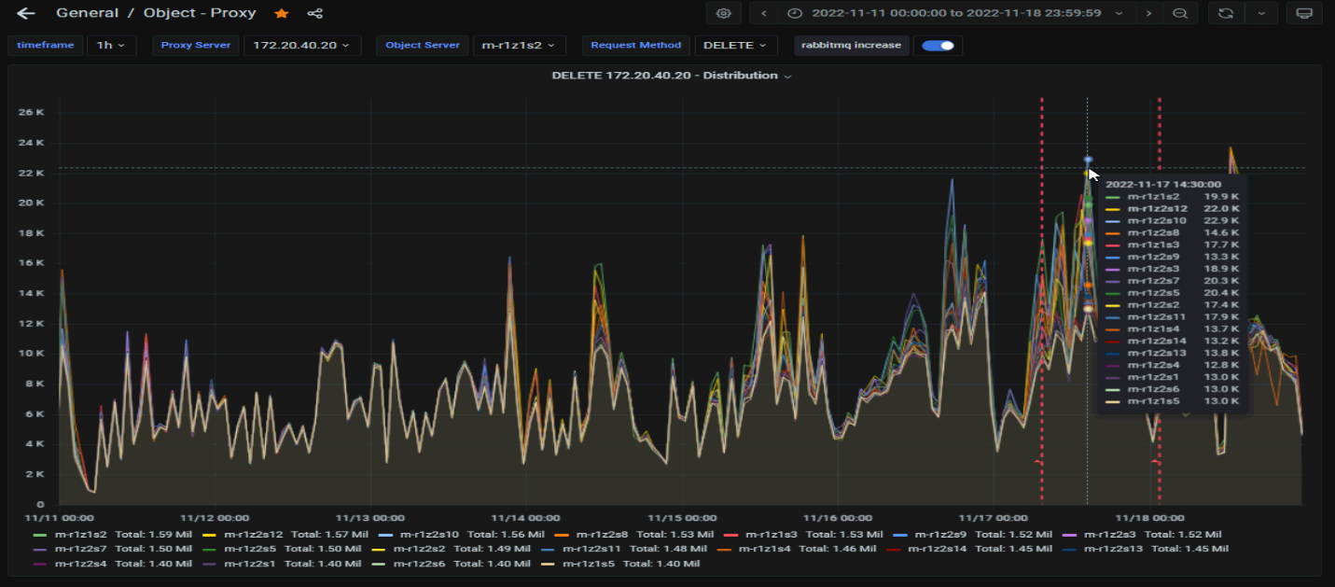Refresh the dashboard

tap(1226, 13)
